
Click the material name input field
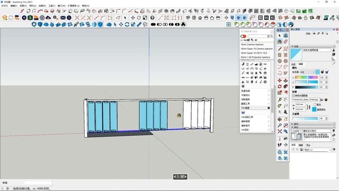tap(317, 50)
